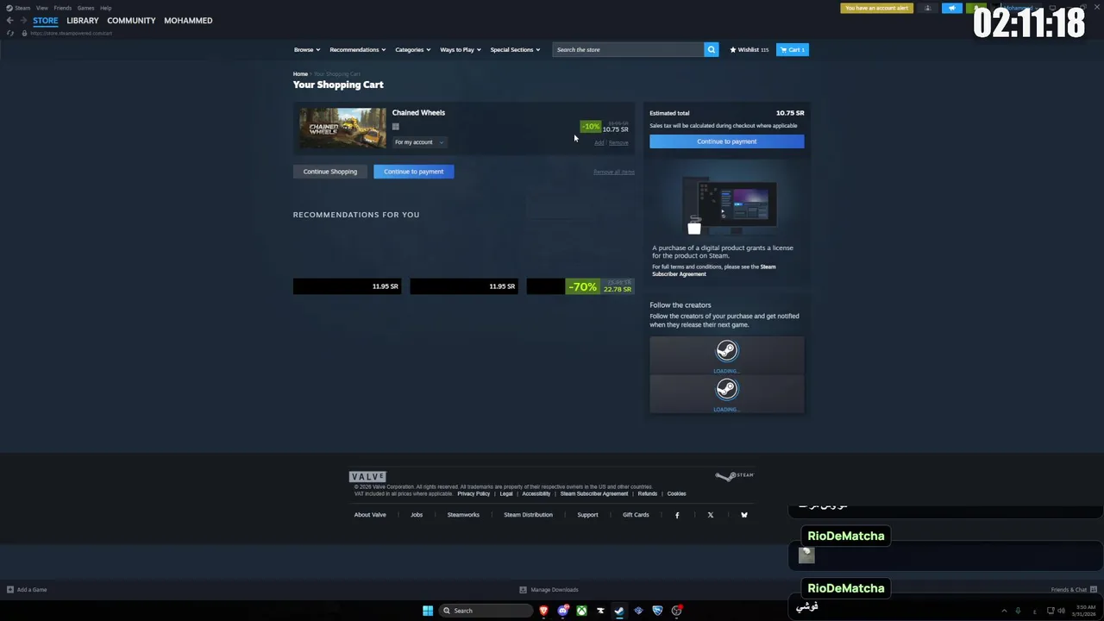1104x621 pixels.
Task: Open the Friends menu
Action: click(x=62, y=8)
